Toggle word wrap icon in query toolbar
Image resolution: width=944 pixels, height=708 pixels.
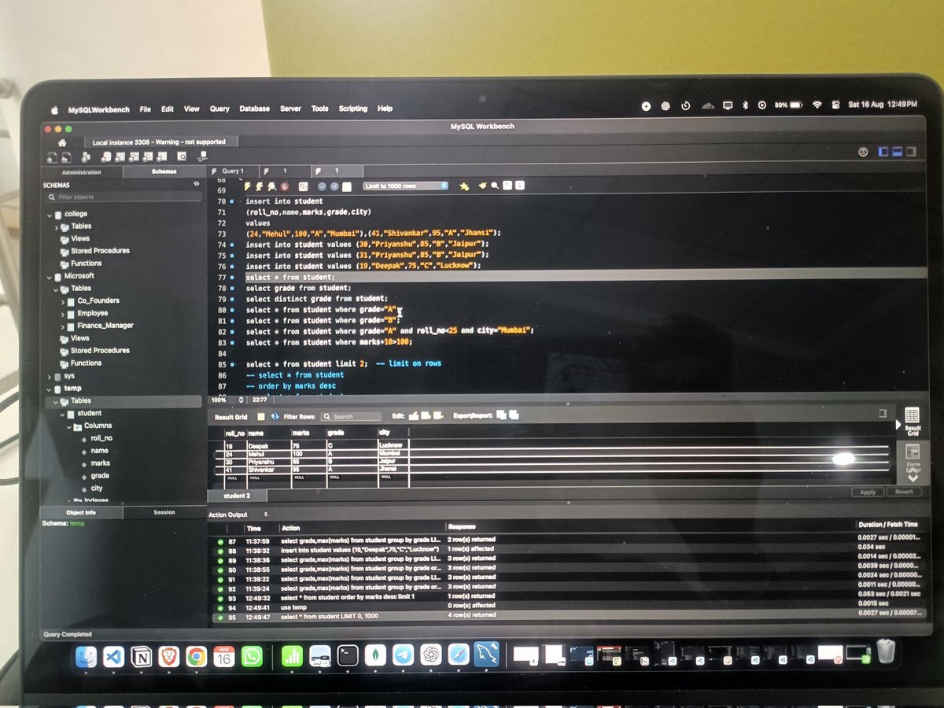tap(520, 186)
